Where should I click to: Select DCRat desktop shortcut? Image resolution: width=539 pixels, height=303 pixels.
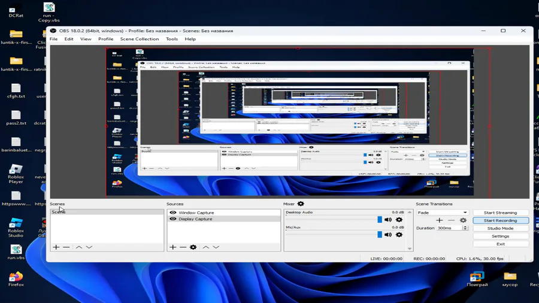tap(16, 10)
